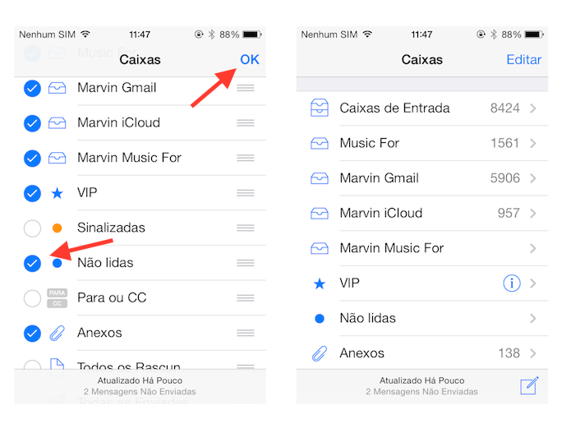Grab reorder handle for Para ou CC
This screenshot has width=571, height=424.
[246, 298]
